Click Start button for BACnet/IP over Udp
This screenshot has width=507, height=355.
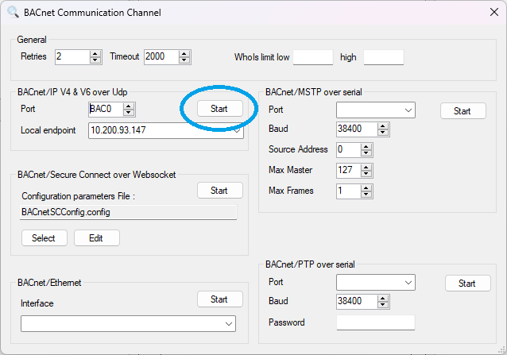click(220, 109)
